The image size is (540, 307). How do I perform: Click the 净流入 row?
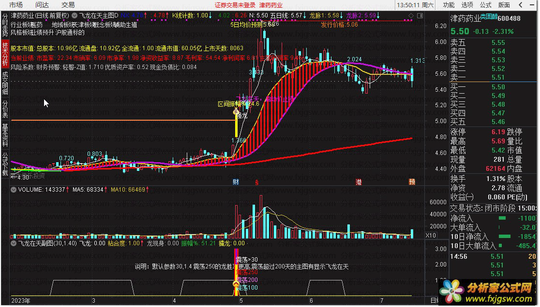(493, 218)
